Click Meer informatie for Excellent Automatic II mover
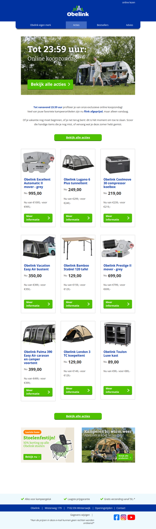Screen dimensions: 156x529 click(38, 218)
